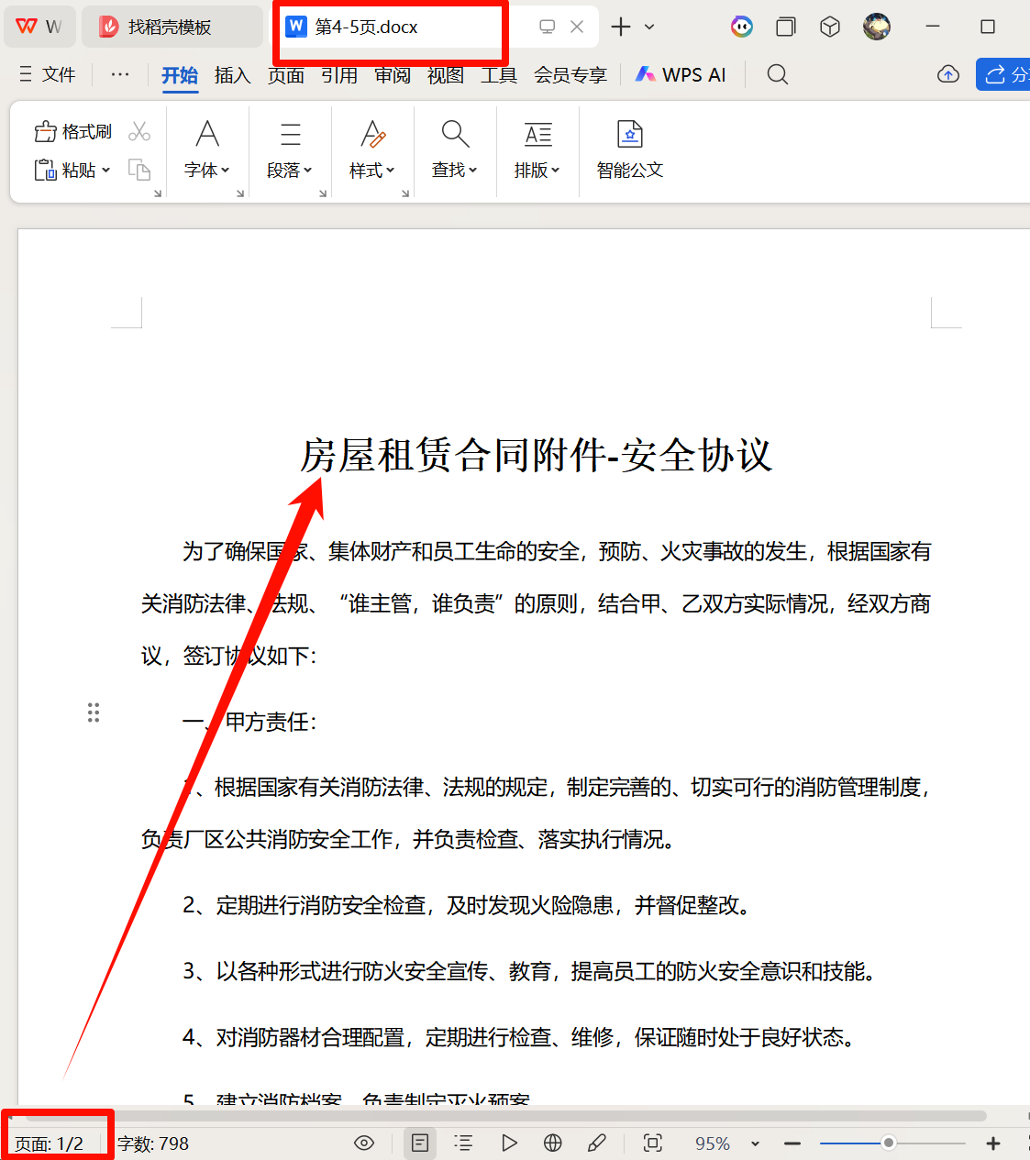Click the pen writing mode icon
This screenshot has width=1030, height=1160.
597,1143
